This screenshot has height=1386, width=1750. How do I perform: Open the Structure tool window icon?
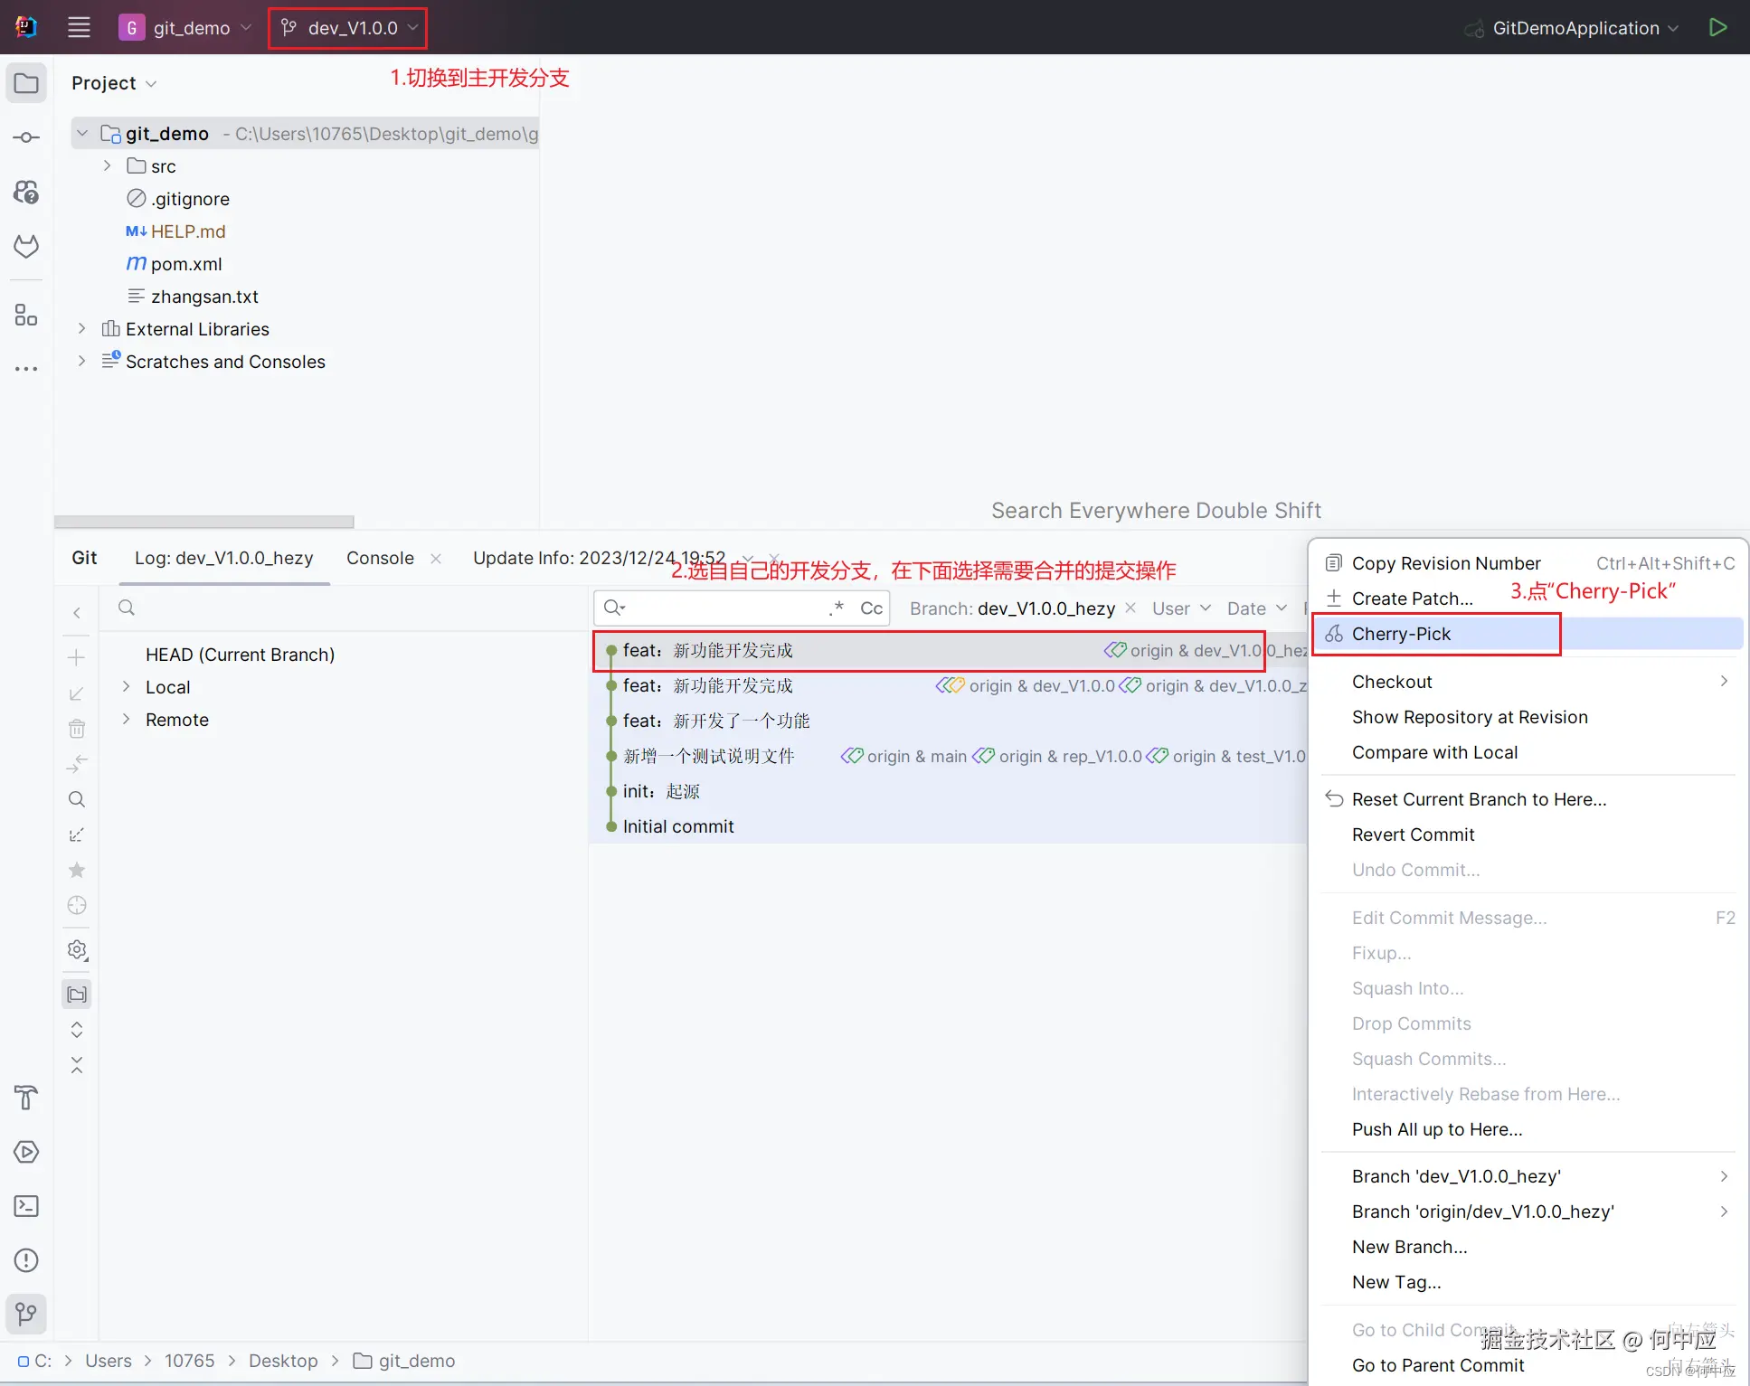[x=26, y=315]
